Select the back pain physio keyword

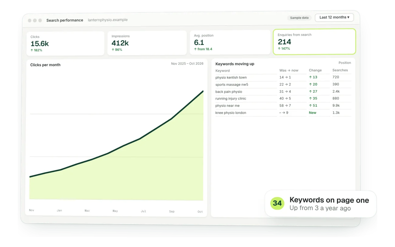[228, 91]
